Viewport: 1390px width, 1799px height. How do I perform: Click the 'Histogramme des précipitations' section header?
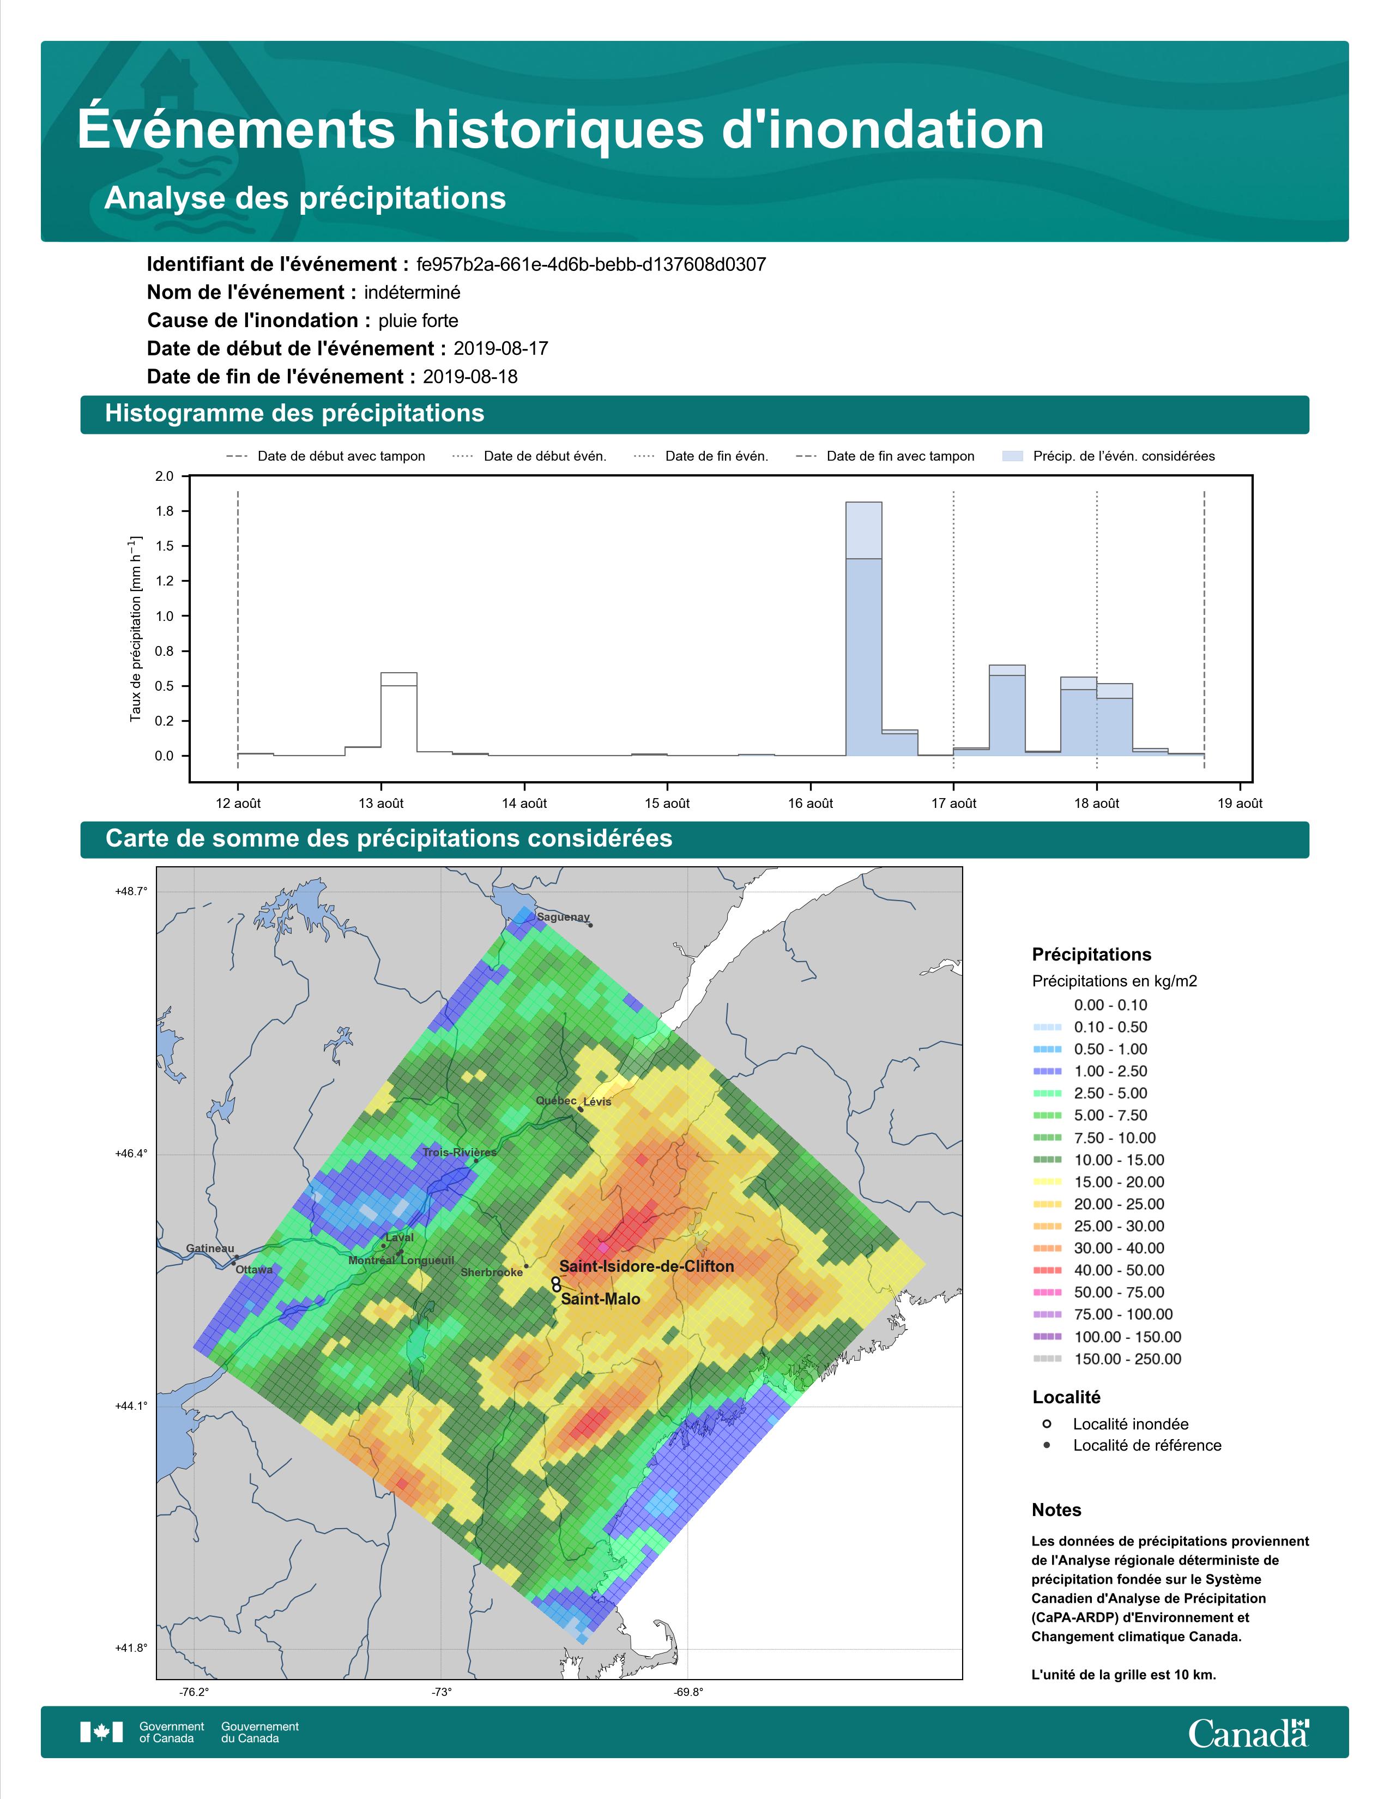pos(295,414)
